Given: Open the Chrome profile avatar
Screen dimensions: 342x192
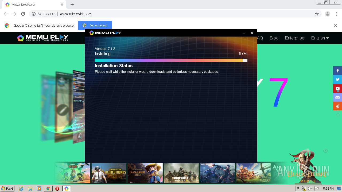Looking at the screenshot, I should (327, 14).
